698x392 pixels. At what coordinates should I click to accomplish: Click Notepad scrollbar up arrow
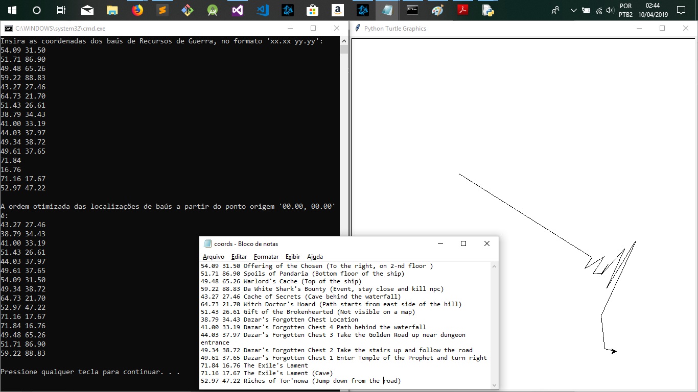[x=495, y=266]
